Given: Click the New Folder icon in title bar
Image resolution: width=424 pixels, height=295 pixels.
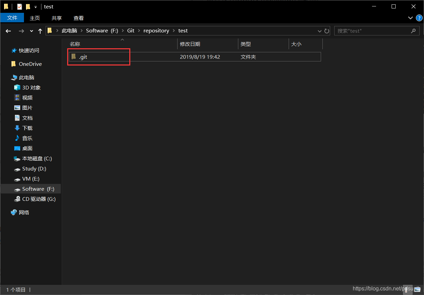Looking at the screenshot, I should (28, 6).
